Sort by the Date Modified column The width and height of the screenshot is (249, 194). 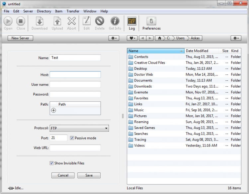[201, 51]
